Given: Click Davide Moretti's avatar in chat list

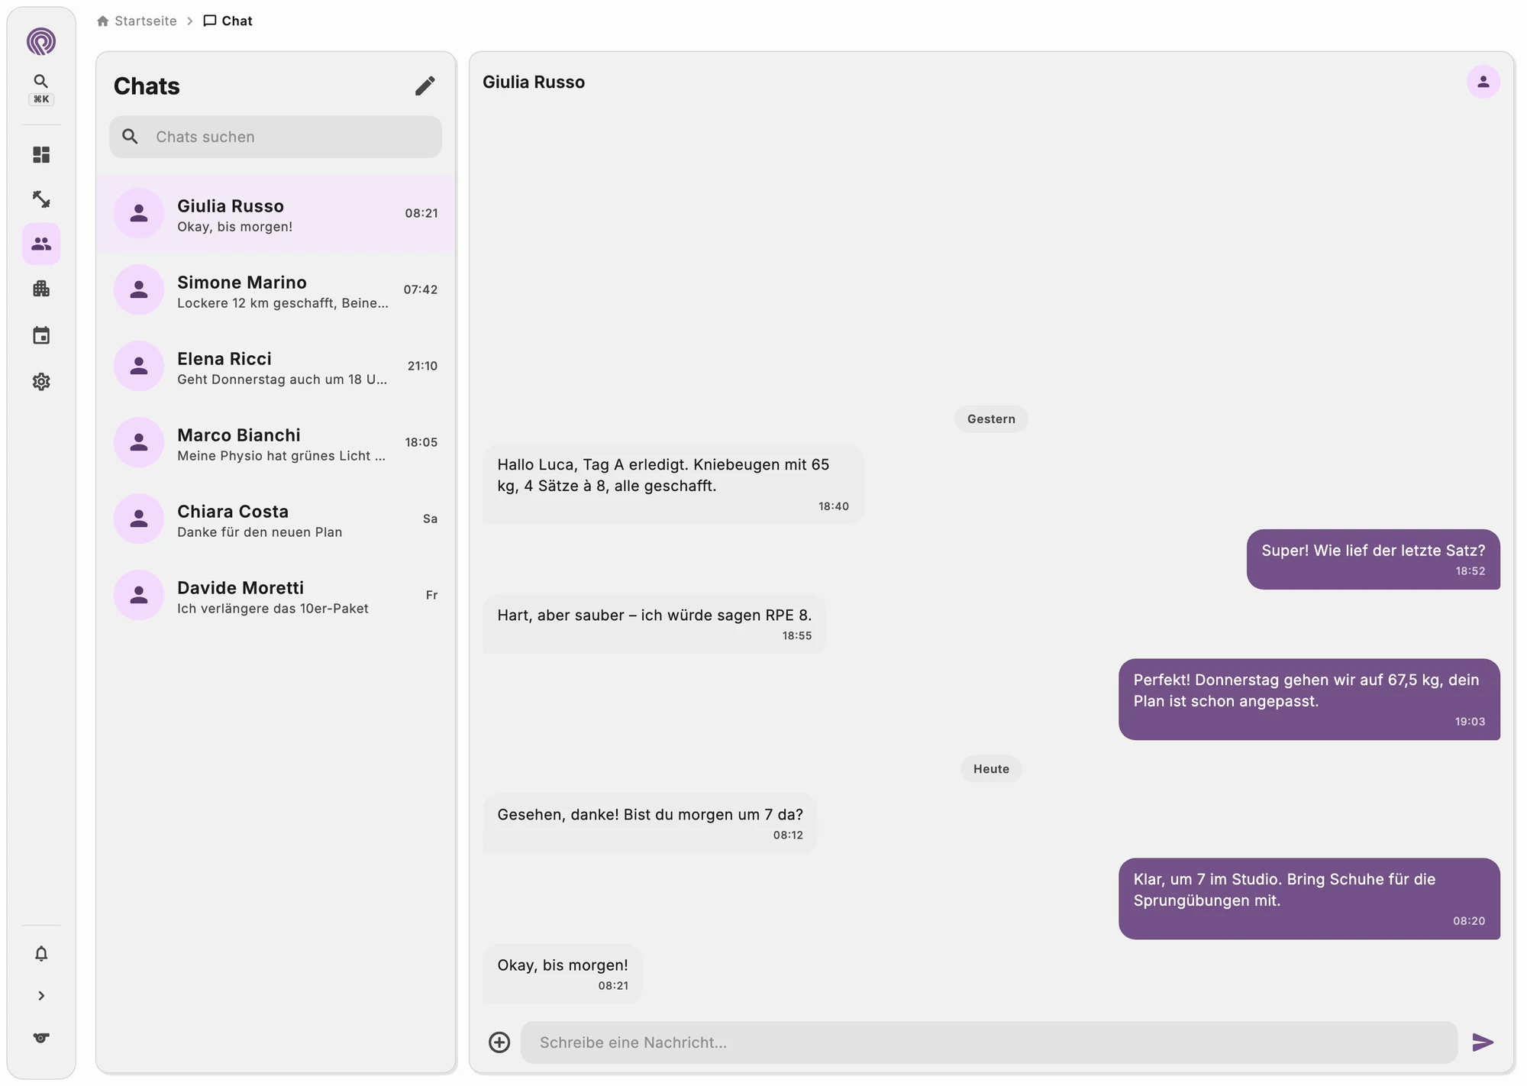Looking at the screenshot, I should pos(139,595).
